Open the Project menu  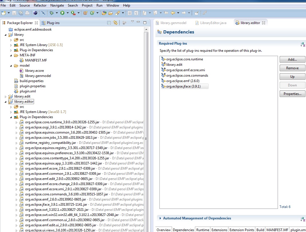click(87, 5)
